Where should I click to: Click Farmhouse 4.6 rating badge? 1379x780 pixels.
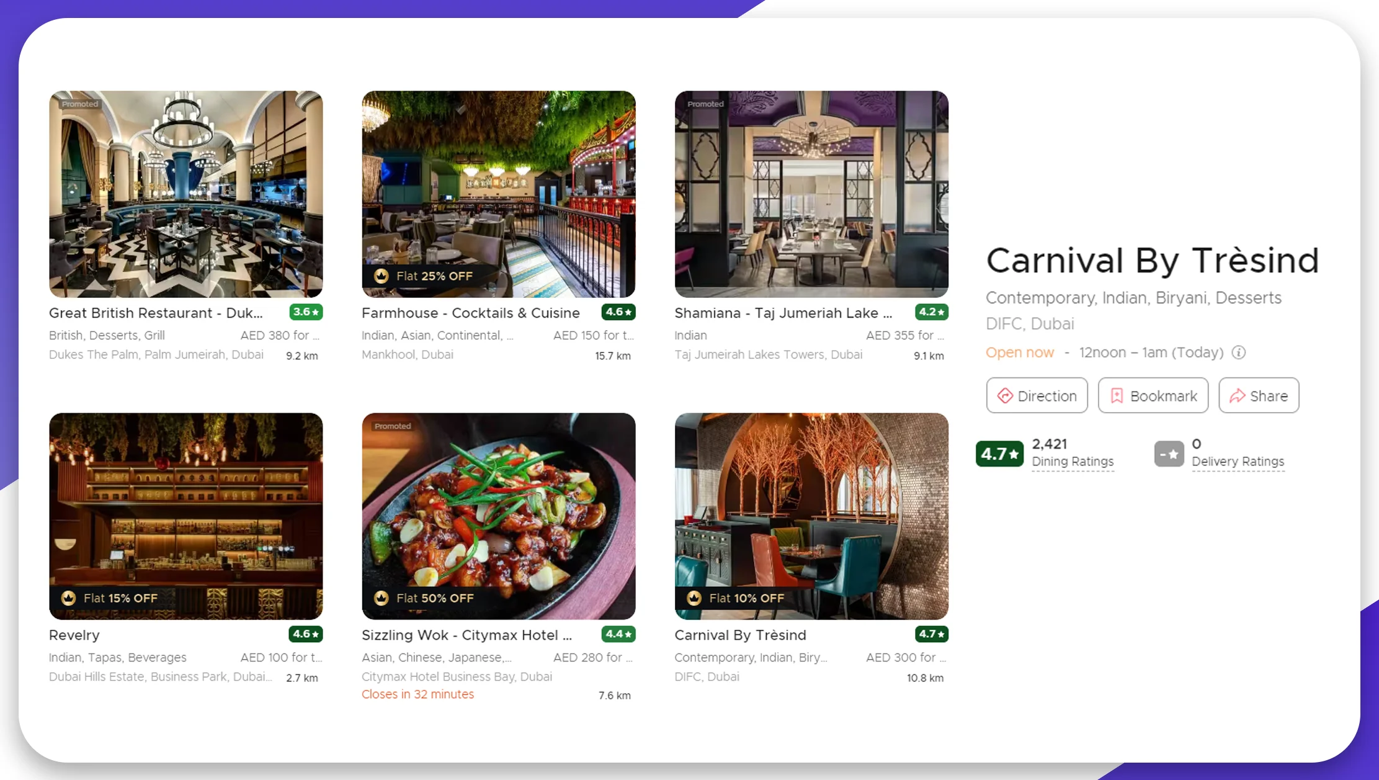coord(618,312)
